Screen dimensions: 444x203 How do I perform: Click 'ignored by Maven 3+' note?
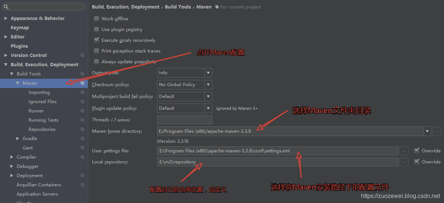(237, 108)
